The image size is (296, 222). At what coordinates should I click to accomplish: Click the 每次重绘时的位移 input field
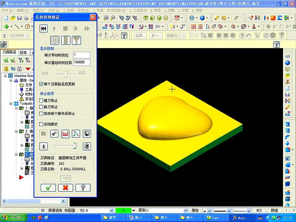click(82, 62)
